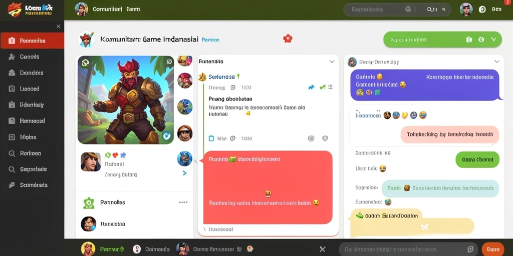The width and height of the screenshot is (513, 256).
Task: Click the pink "Tohaliedoing" message bubble
Action: point(450,134)
